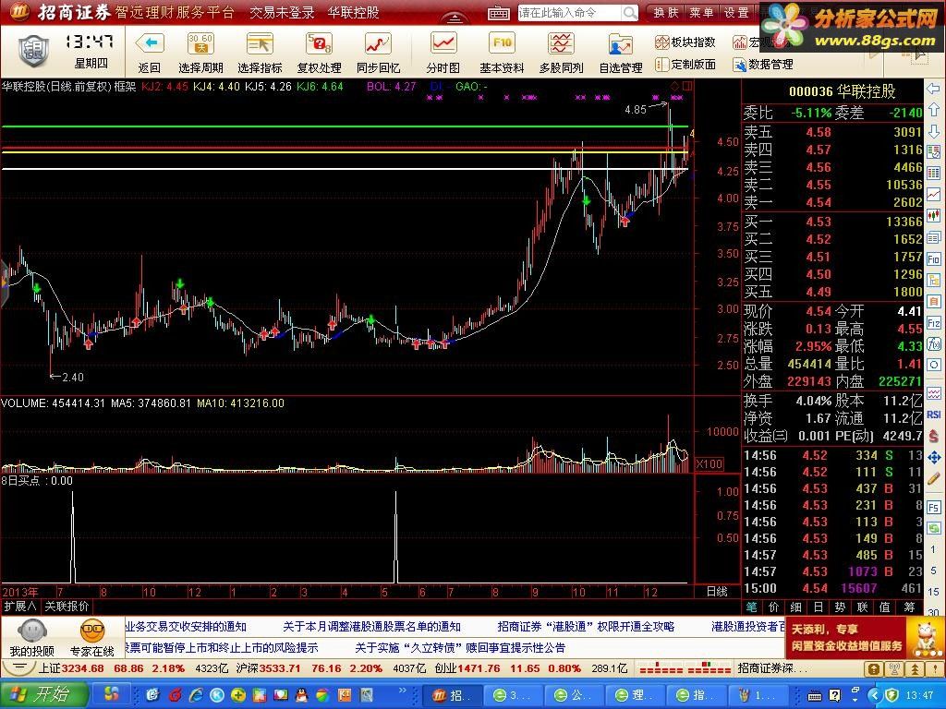This screenshot has height=709, width=946.
Task: Open link 关于实施"久立转债"赎回事宜提示性公告
Action: [460, 648]
